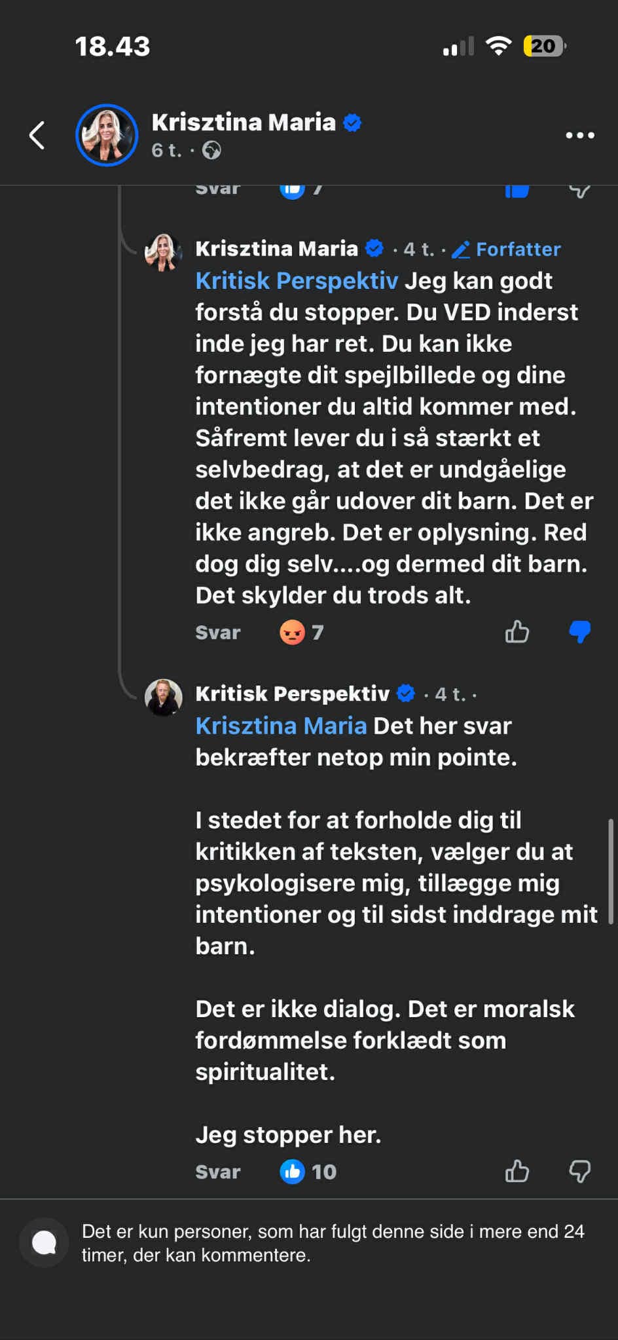View angry reactions on Krisztina's comment

point(301,632)
